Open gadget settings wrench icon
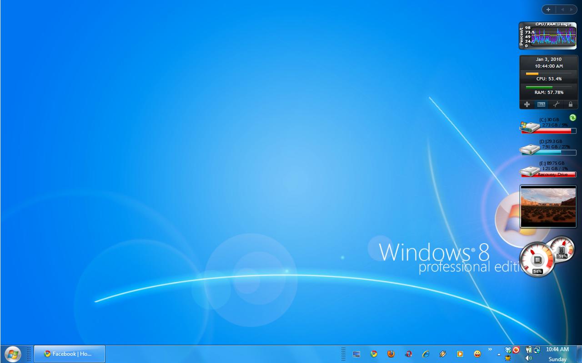 pyautogui.click(x=556, y=104)
